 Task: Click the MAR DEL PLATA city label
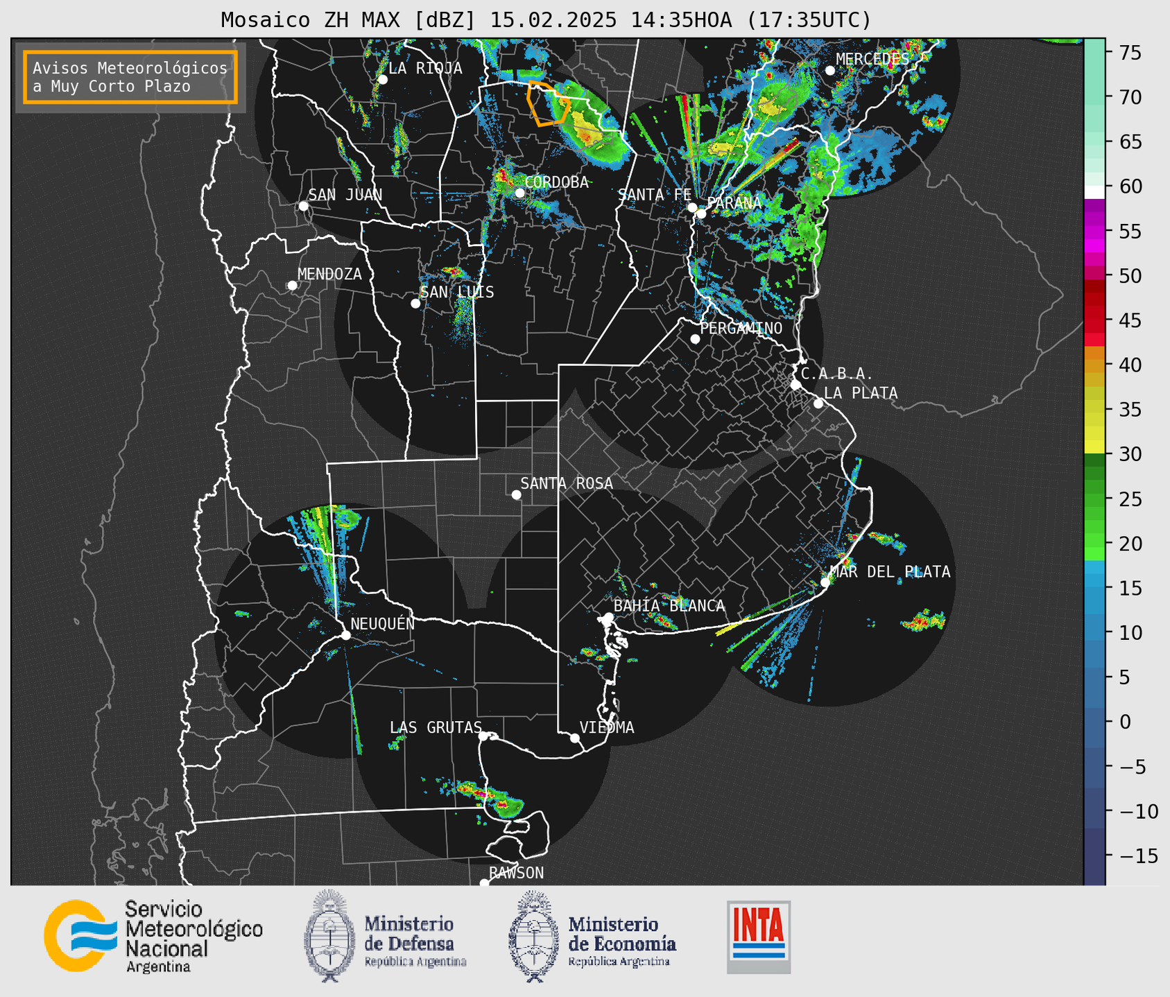coord(890,571)
